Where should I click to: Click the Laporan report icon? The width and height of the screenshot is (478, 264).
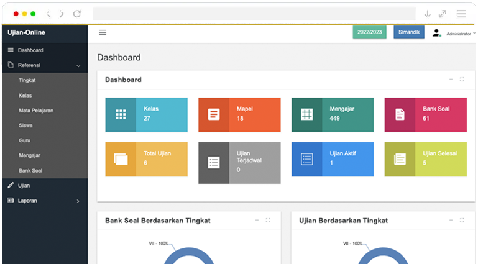[x=11, y=200]
